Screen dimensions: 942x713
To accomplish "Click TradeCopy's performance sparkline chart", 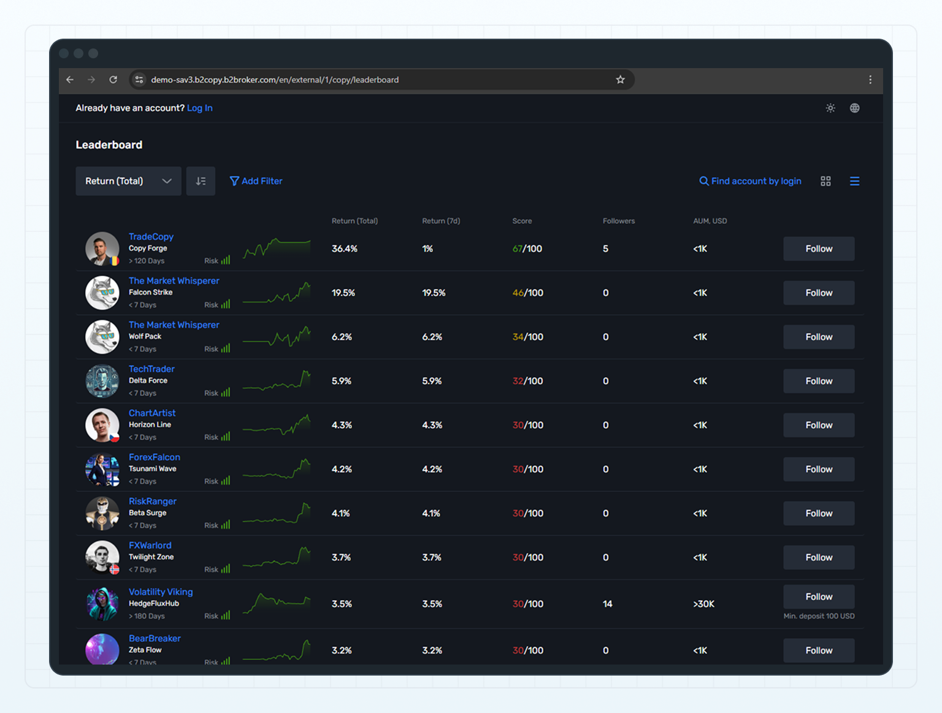I will (277, 249).
